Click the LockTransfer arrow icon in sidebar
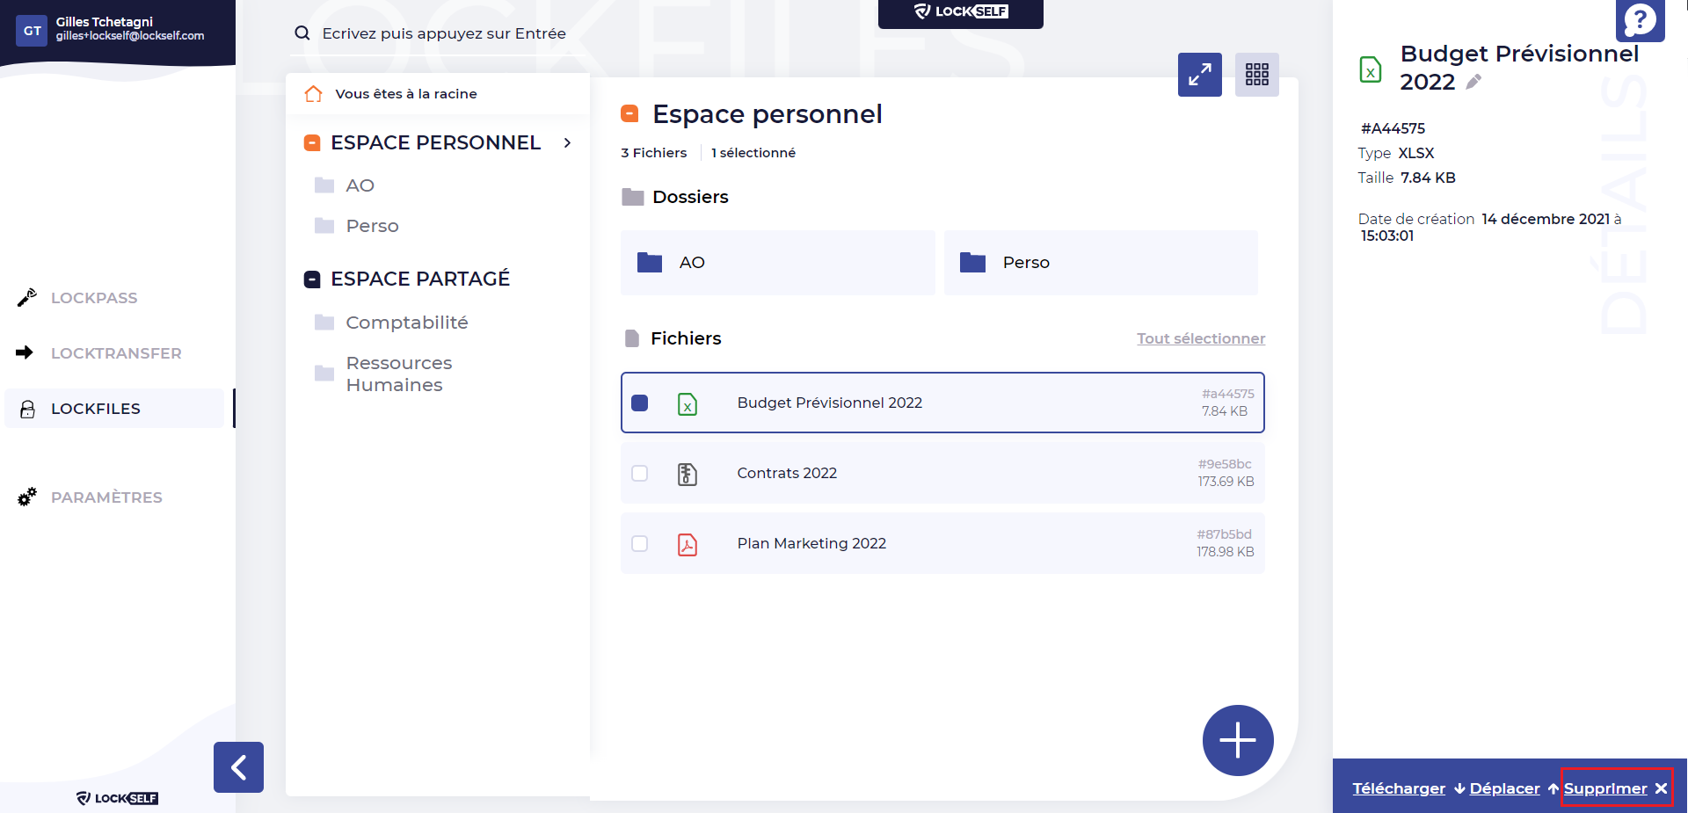This screenshot has width=1688, height=813. (x=25, y=352)
